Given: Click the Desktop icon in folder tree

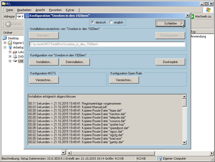Looking at the screenshot, I should [x=5, y=38].
